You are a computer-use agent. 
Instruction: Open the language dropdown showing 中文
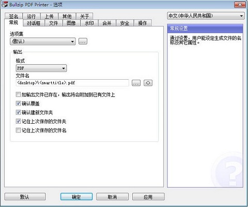coord(206,16)
